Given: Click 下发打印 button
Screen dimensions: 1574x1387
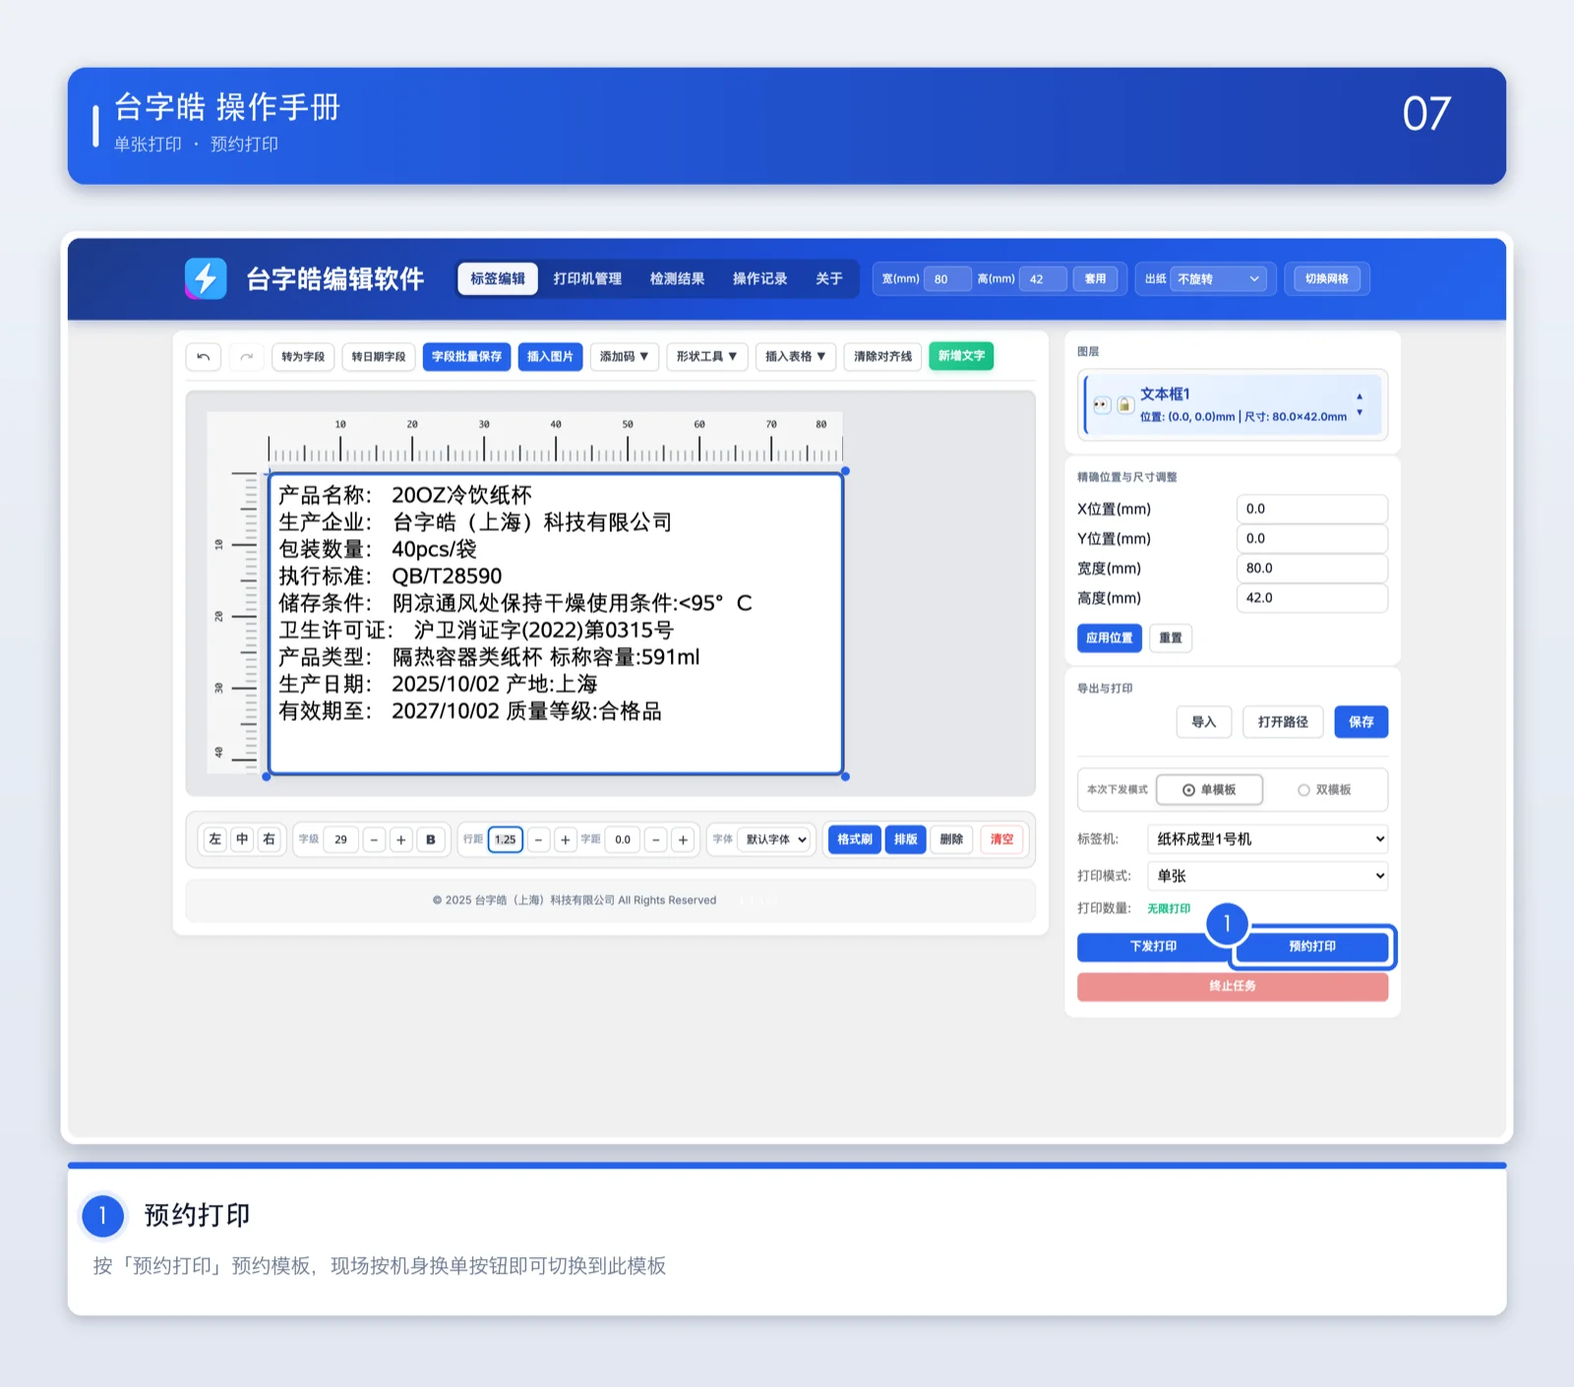Looking at the screenshot, I should [1153, 946].
